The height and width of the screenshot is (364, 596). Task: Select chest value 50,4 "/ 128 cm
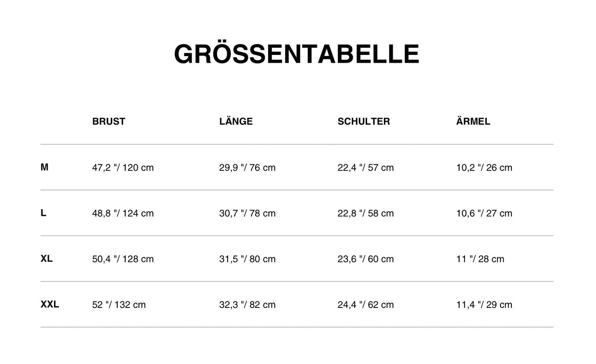point(123,259)
